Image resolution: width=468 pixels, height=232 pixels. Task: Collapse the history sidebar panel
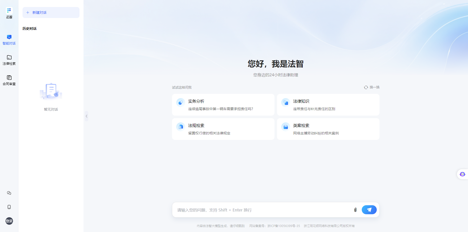[x=86, y=116]
